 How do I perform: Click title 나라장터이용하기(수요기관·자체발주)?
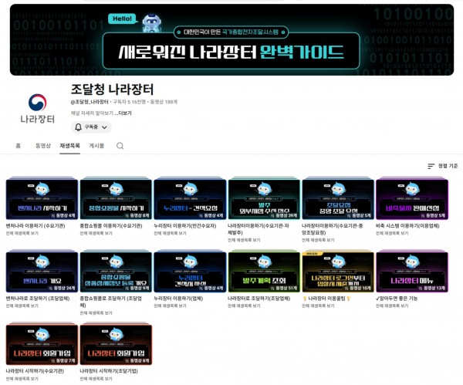259,229
